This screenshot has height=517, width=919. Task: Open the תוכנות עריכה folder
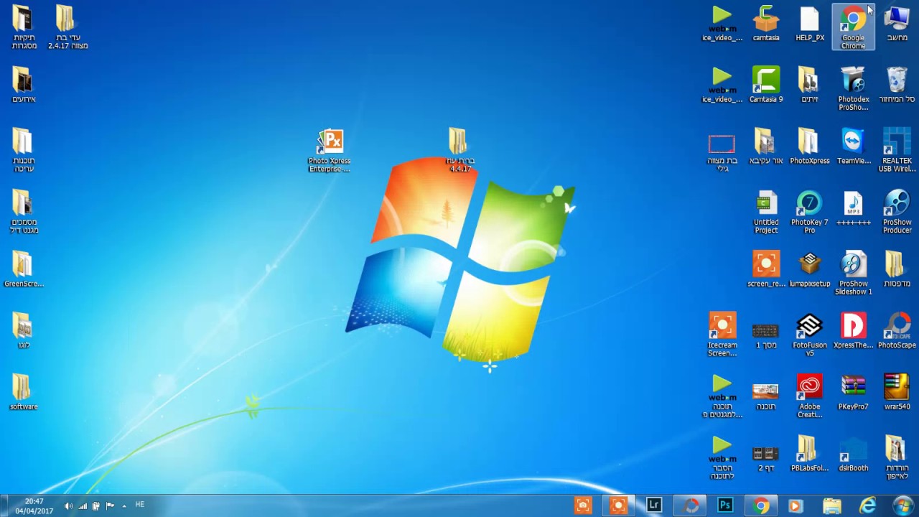click(24, 150)
